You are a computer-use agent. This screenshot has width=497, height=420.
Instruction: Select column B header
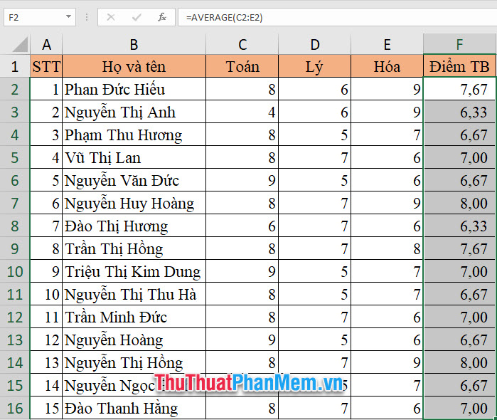[x=134, y=44]
